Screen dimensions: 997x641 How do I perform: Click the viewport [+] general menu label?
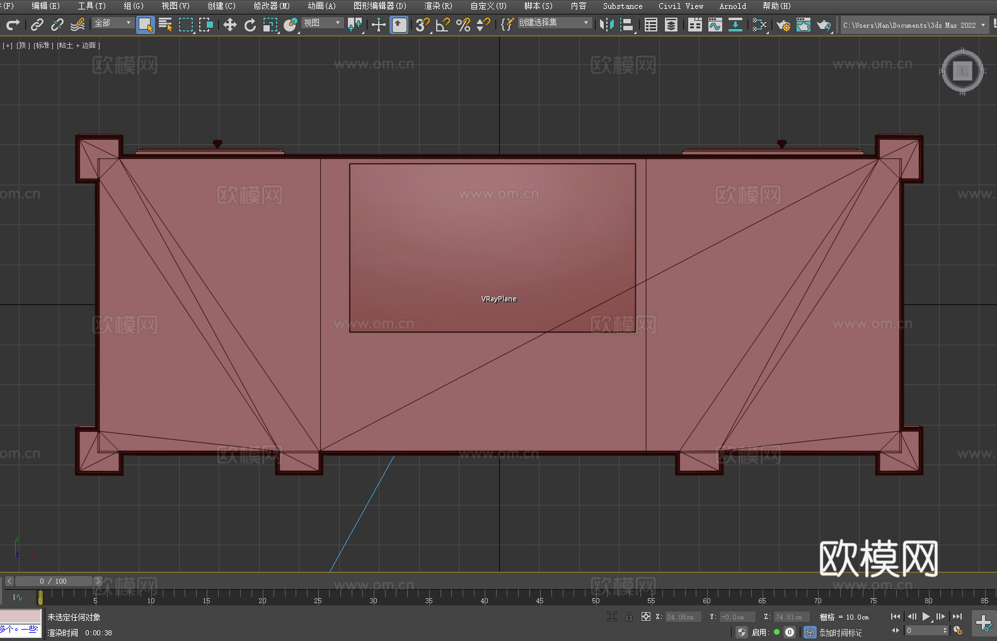pos(8,45)
